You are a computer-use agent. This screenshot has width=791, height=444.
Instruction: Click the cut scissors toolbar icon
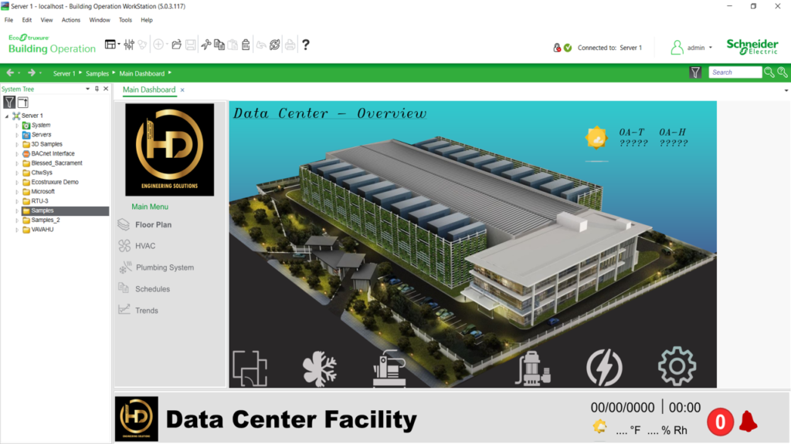pyautogui.click(x=205, y=45)
